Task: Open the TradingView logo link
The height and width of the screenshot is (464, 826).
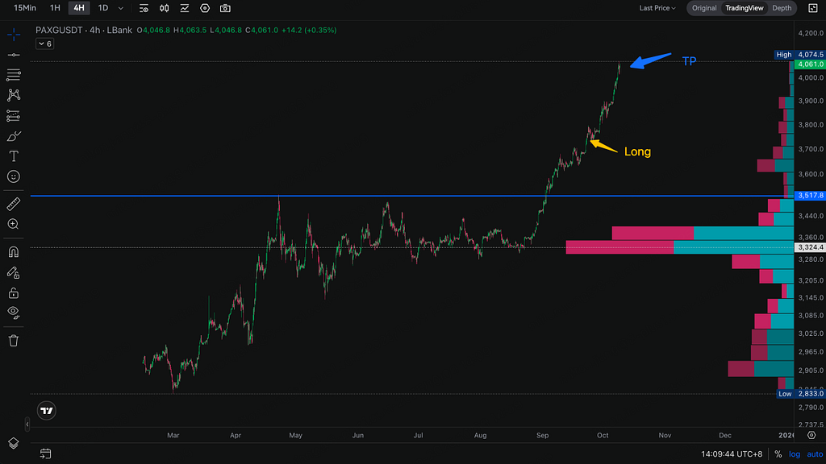Action: coord(46,411)
